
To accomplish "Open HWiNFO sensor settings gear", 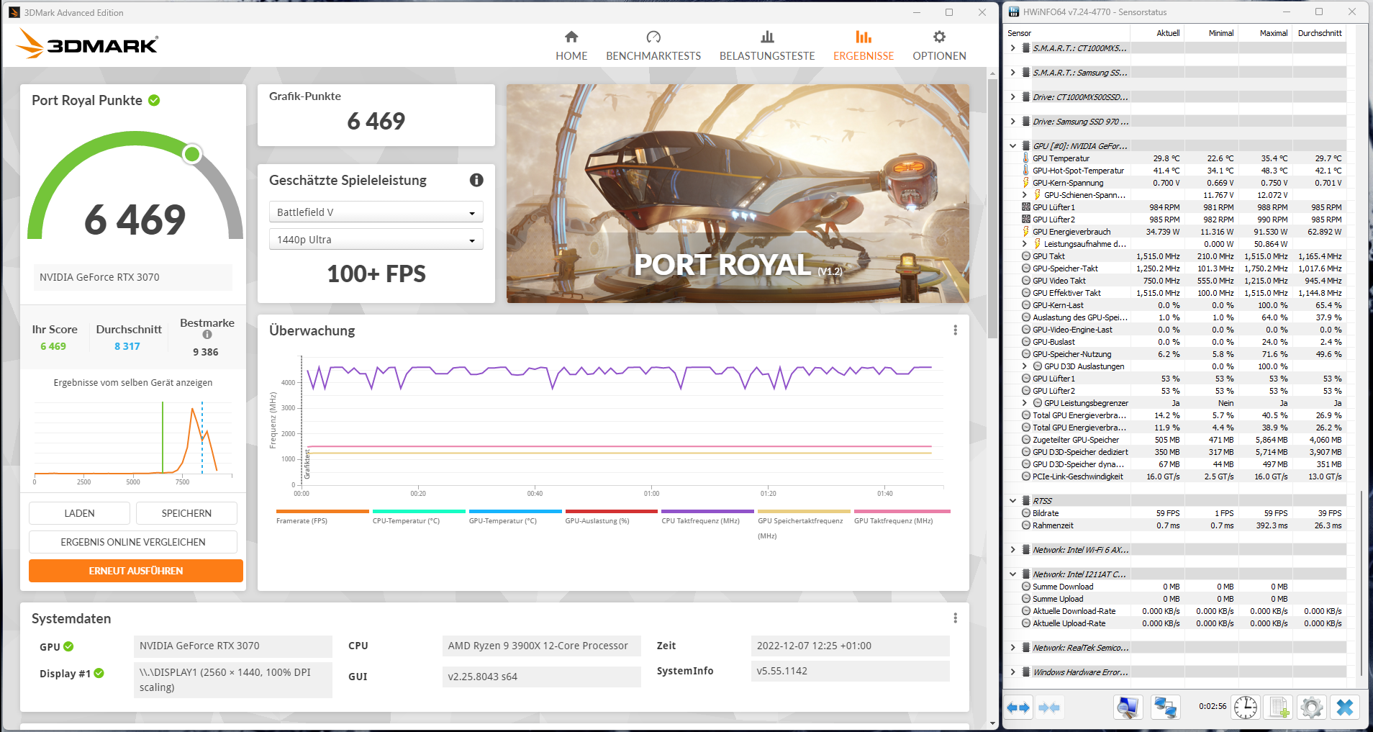I will pyautogui.click(x=1312, y=708).
